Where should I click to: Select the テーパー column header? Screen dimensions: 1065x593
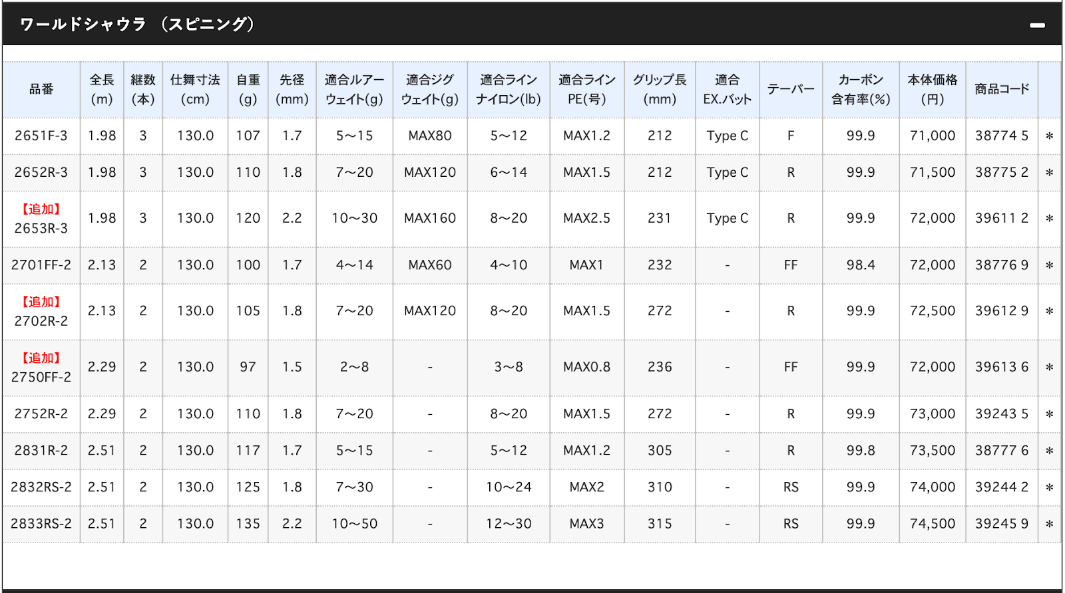click(x=791, y=89)
